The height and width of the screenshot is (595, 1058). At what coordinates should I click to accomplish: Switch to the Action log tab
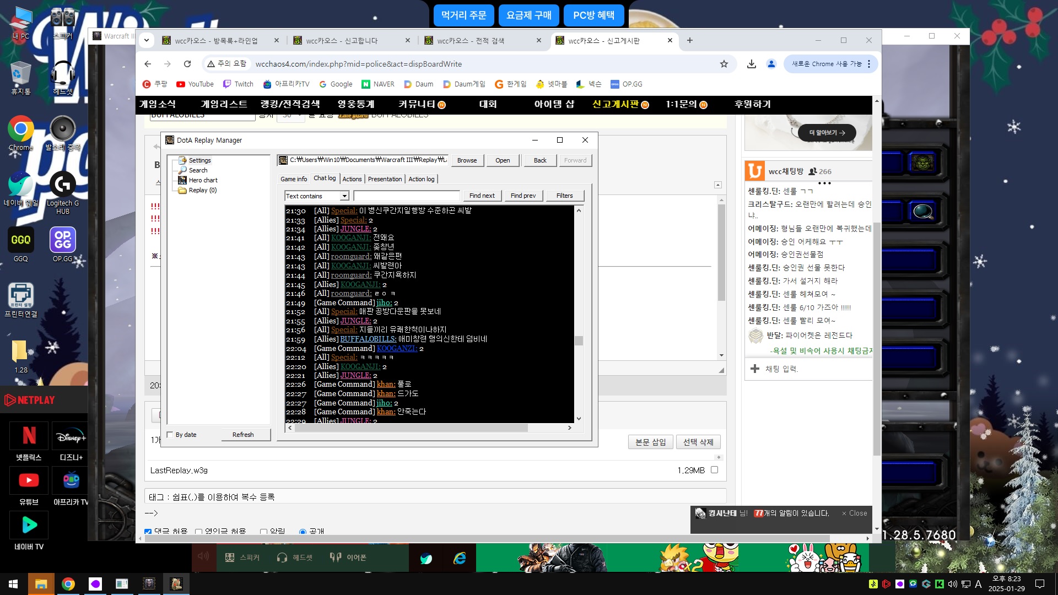tap(422, 179)
